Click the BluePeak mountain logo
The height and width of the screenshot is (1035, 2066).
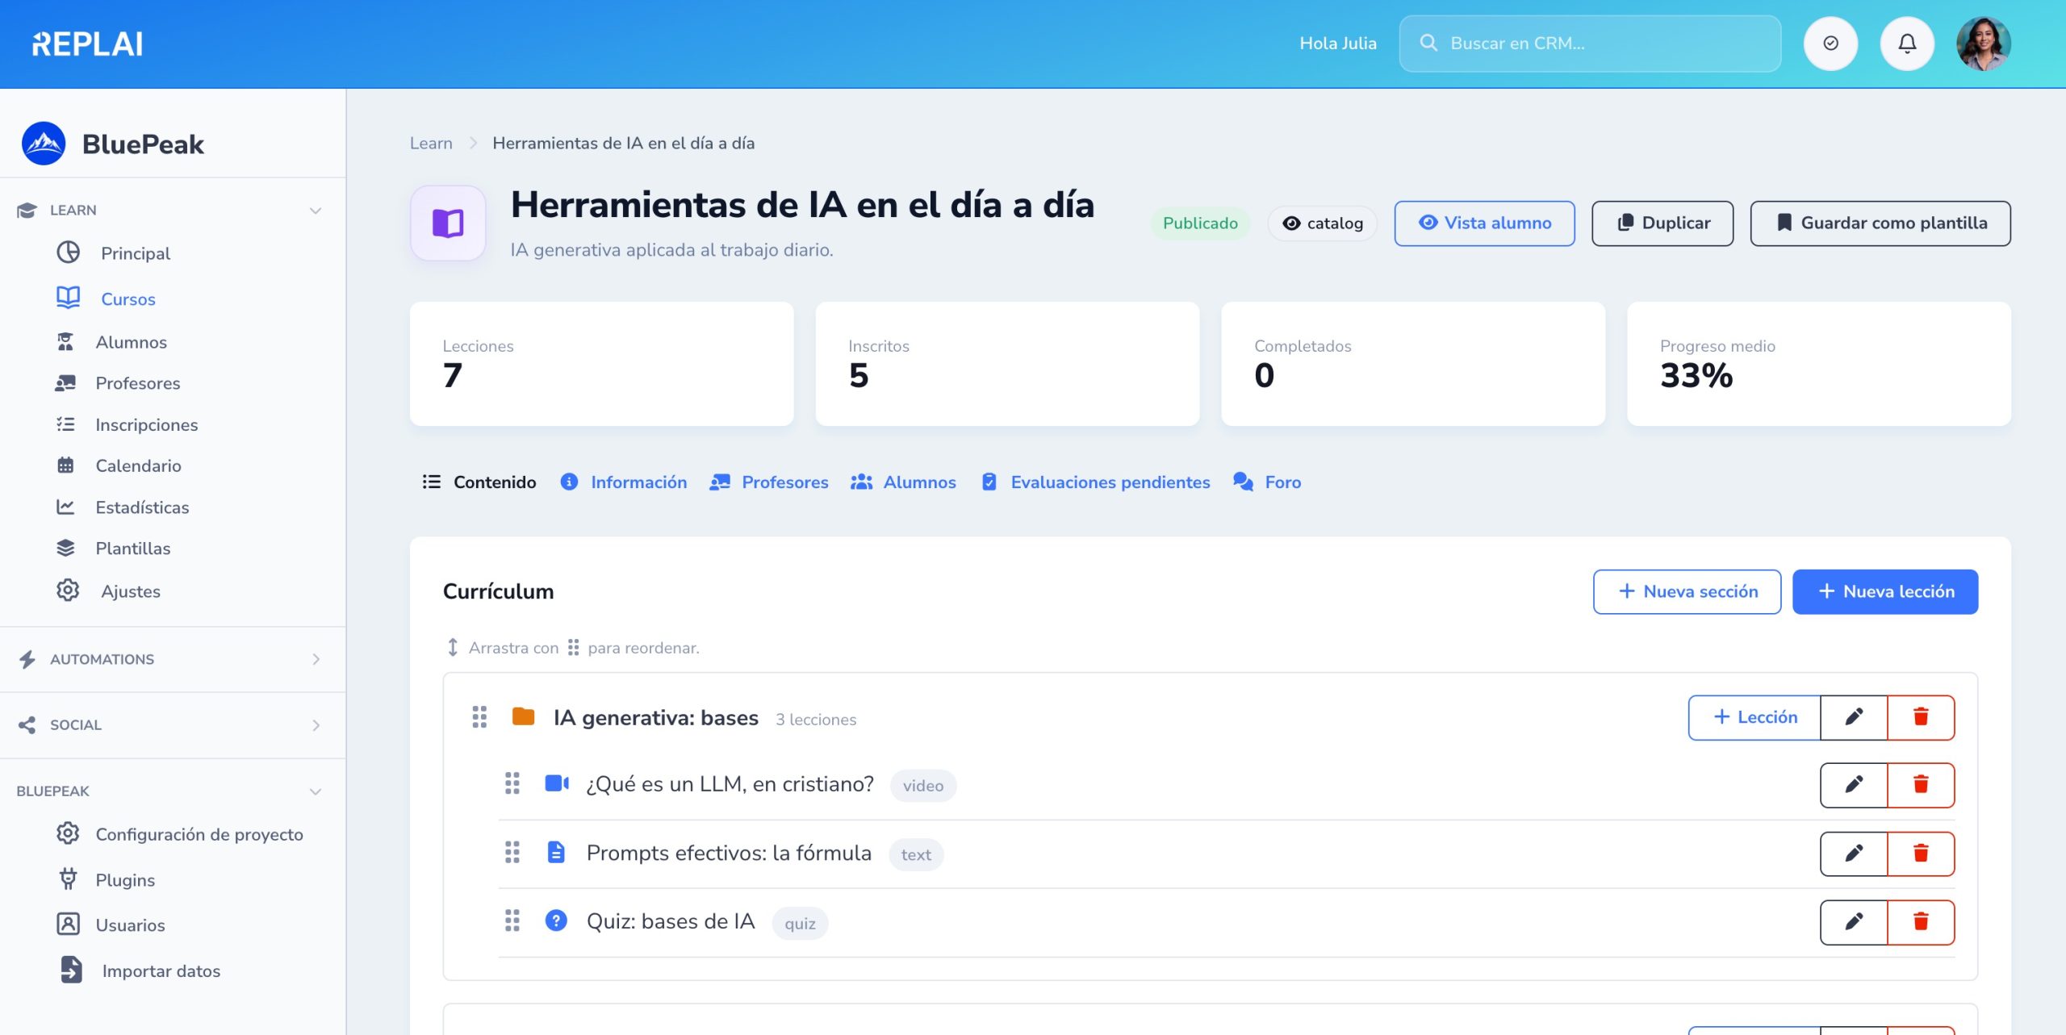44,144
